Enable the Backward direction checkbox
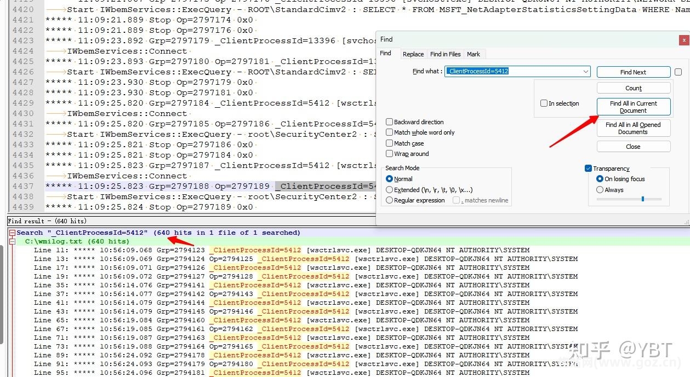Image resolution: width=690 pixels, height=377 pixels. click(390, 122)
